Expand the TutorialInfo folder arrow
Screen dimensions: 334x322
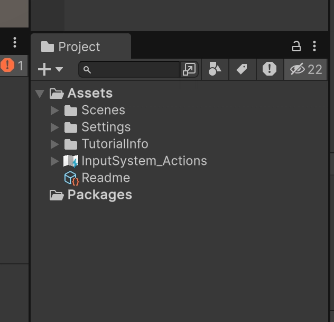pos(55,144)
